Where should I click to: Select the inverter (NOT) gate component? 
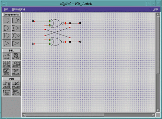click(x=16, y=44)
